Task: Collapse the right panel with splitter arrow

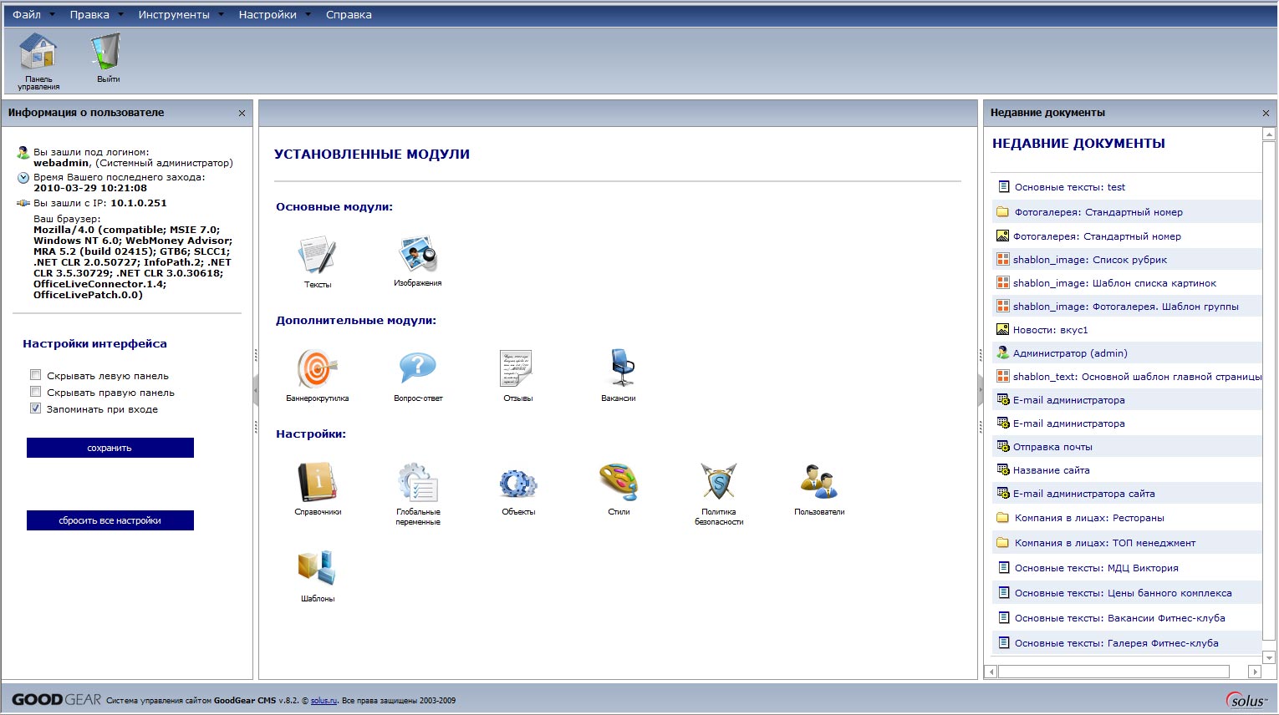Action: pos(981,390)
